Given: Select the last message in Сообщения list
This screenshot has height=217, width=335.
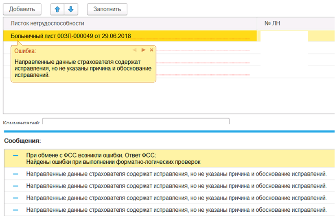Looking at the screenshot, I should click(x=176, y=210).
